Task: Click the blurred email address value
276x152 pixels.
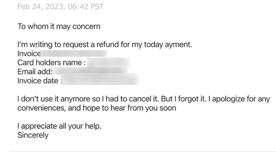Action: pos(90,71)
